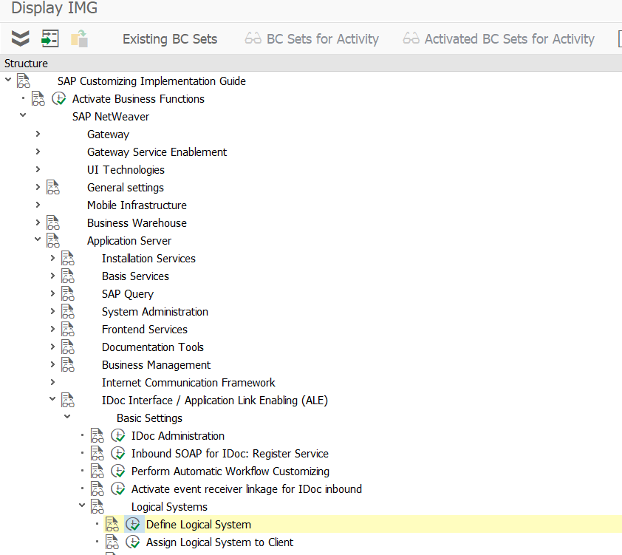
Task: Expand Installation Services node
Action: point(52,258)
